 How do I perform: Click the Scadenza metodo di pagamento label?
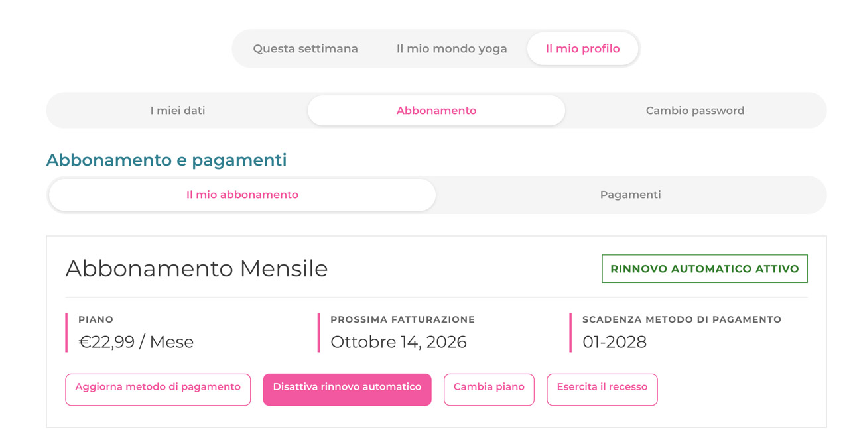[682, 319]
